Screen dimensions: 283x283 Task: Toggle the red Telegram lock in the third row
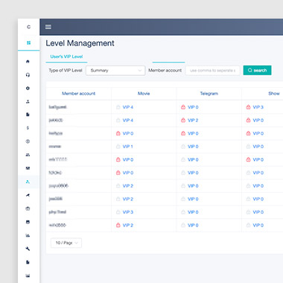[183, 133]
